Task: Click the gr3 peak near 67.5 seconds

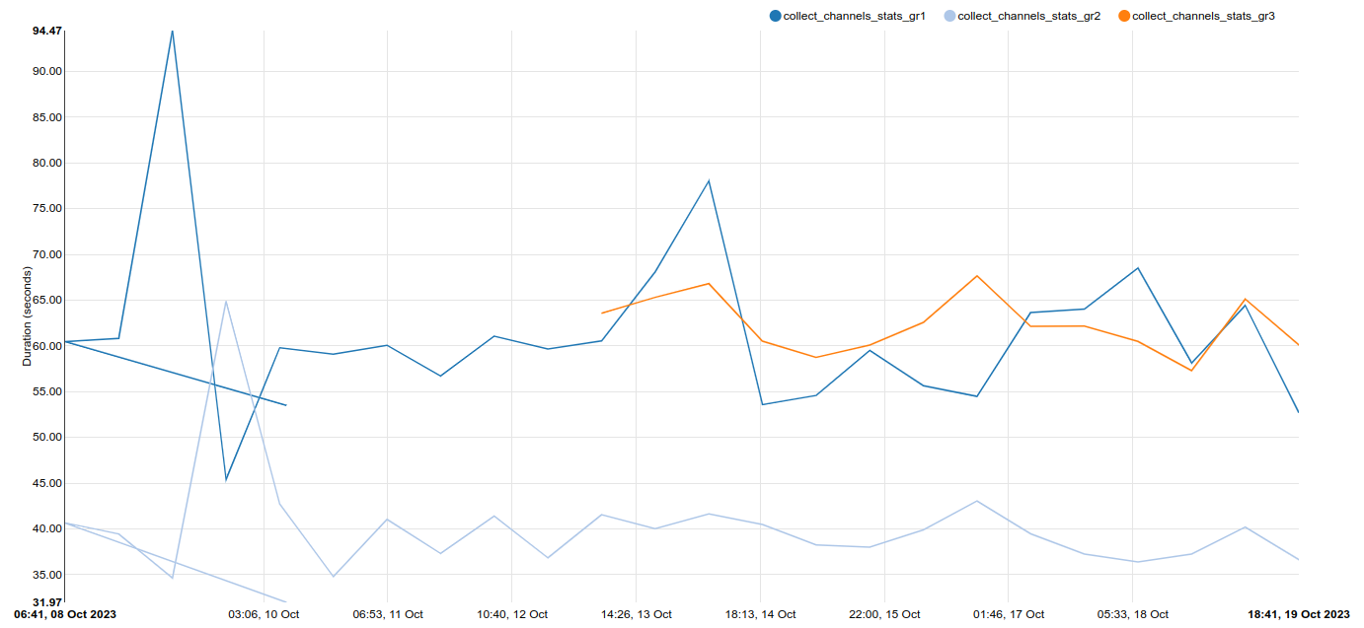Action: tap(977, 276)
